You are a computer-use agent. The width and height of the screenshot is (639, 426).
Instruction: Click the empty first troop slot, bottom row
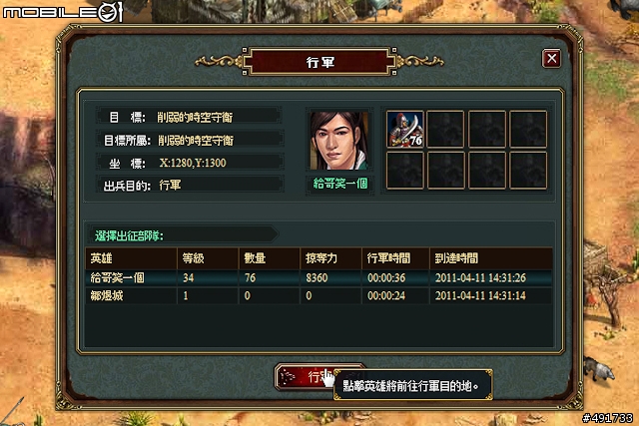tap(405, 171)
